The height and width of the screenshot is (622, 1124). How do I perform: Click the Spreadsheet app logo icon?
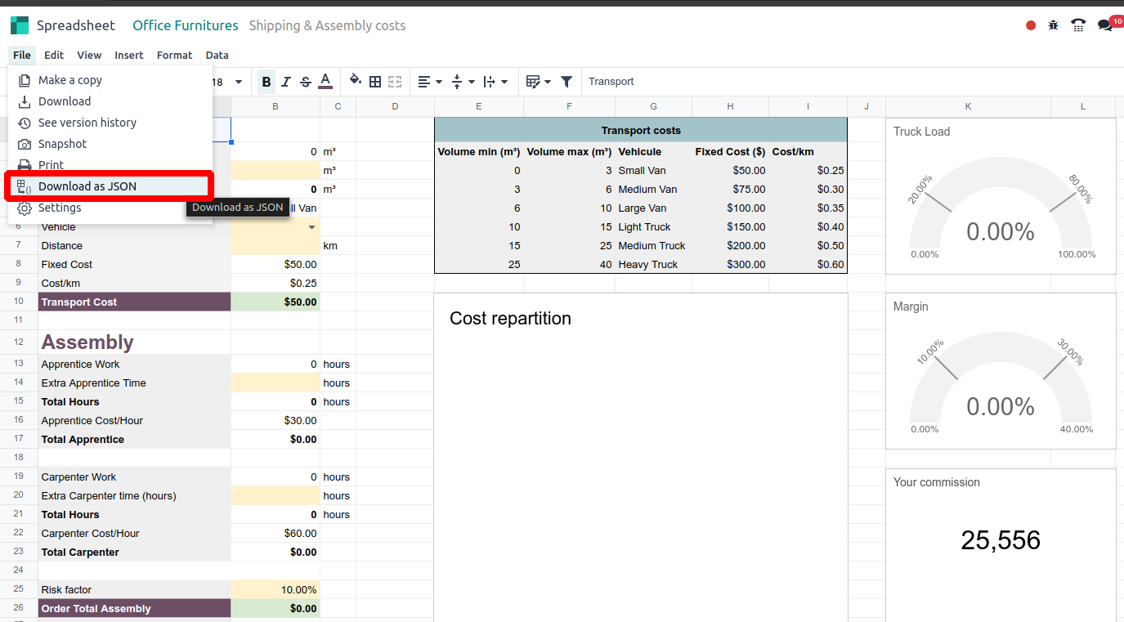coord(20,25)
